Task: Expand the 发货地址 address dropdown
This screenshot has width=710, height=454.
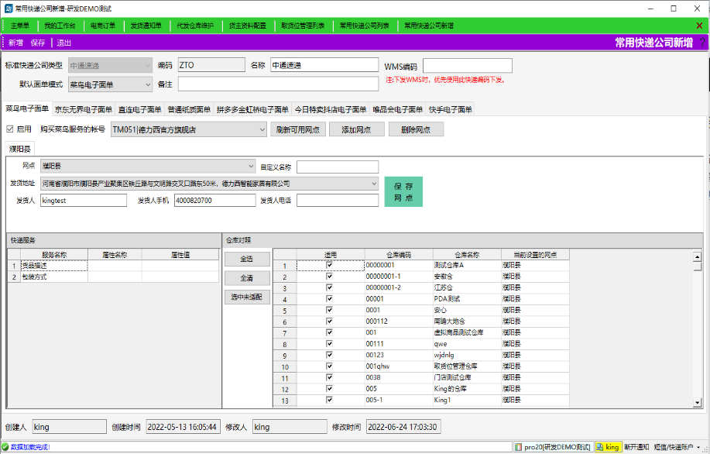Action: (x=373, y=184)
